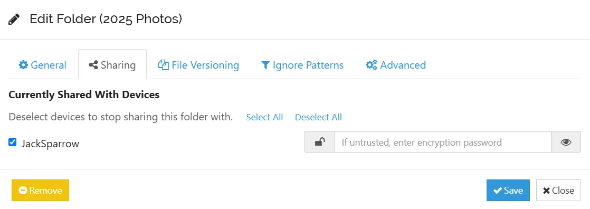Click the Select All link
Image resolution: width=590 pixels, height=209 pixels.
[264, 117]
